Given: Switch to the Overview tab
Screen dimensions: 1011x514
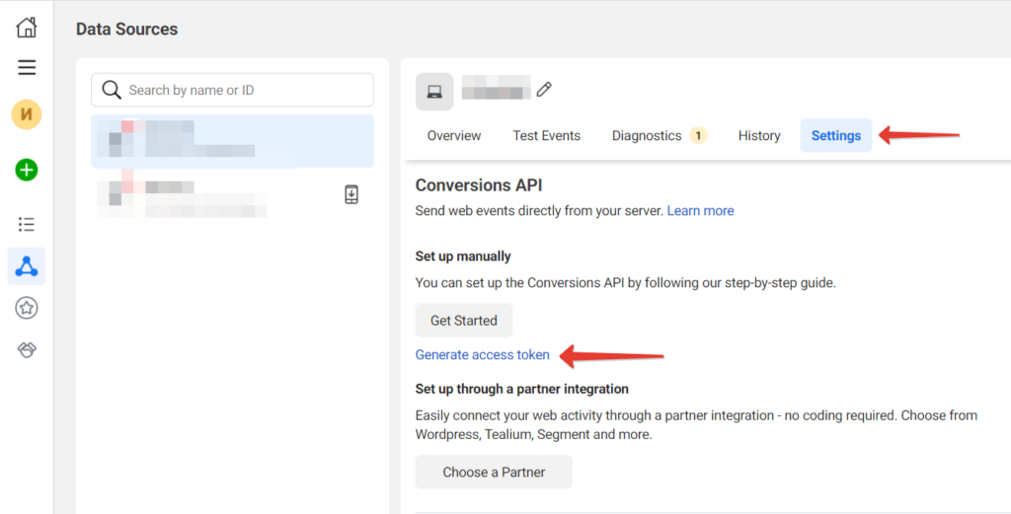Looking at the screenshot, I should click(454, 136).
